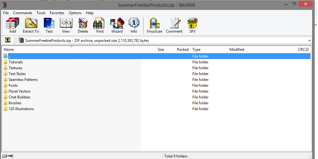Select the Seamless Patterns folder
The height and width of the screenshot is (159, 318).
point(23,80)
